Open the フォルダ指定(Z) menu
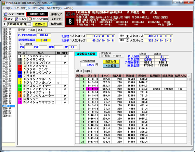Screen dimensions: 195x152 click(54, 8)
